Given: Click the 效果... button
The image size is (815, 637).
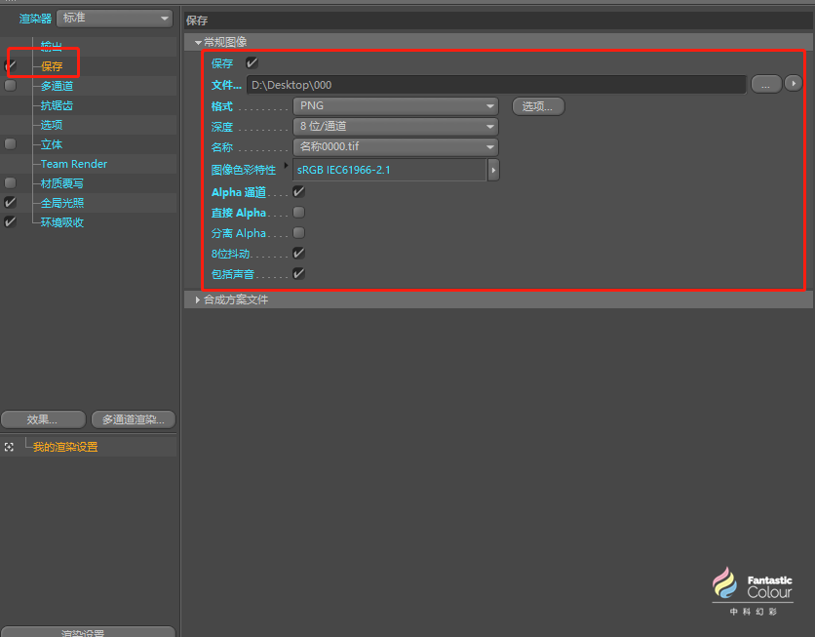Looking at the screenshot, I should click(43, 419).
